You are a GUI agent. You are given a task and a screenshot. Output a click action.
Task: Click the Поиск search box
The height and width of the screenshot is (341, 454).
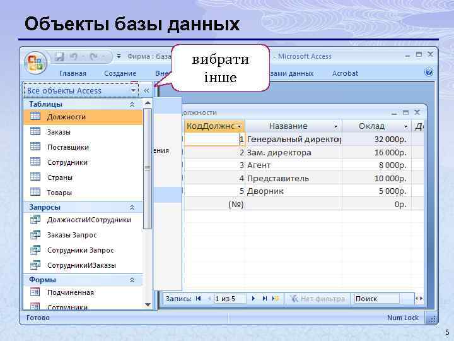pyautogui.click(x=376, y=299)
